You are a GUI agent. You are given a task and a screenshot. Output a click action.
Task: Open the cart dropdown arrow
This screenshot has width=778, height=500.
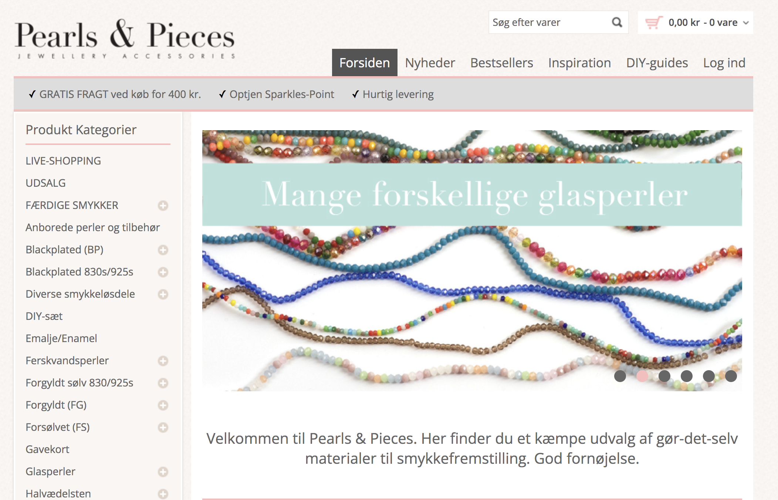[x=746, y=23]
